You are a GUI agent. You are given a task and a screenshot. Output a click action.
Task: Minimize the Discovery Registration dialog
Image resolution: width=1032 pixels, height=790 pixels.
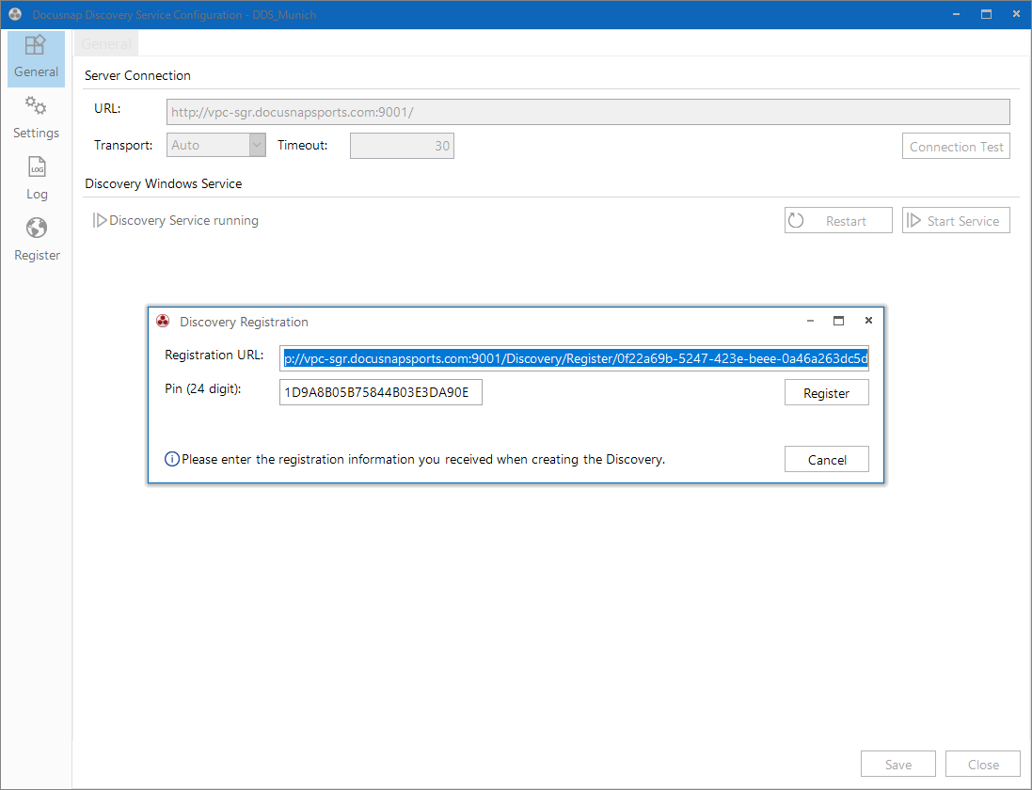pyautogui.click(x=810, y=321)
